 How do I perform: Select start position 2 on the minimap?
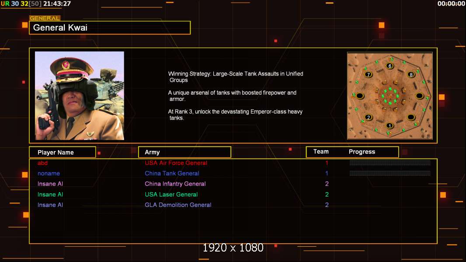pyautogui.click(x=369, y=117)
